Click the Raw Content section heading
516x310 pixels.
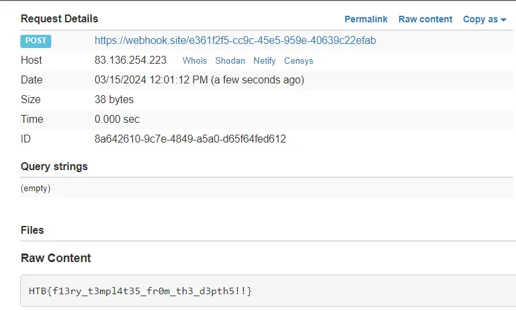56,257
